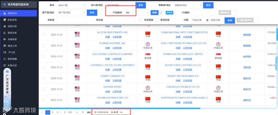
Task: Click the HS编码 input field
Action: pos(205,13)
